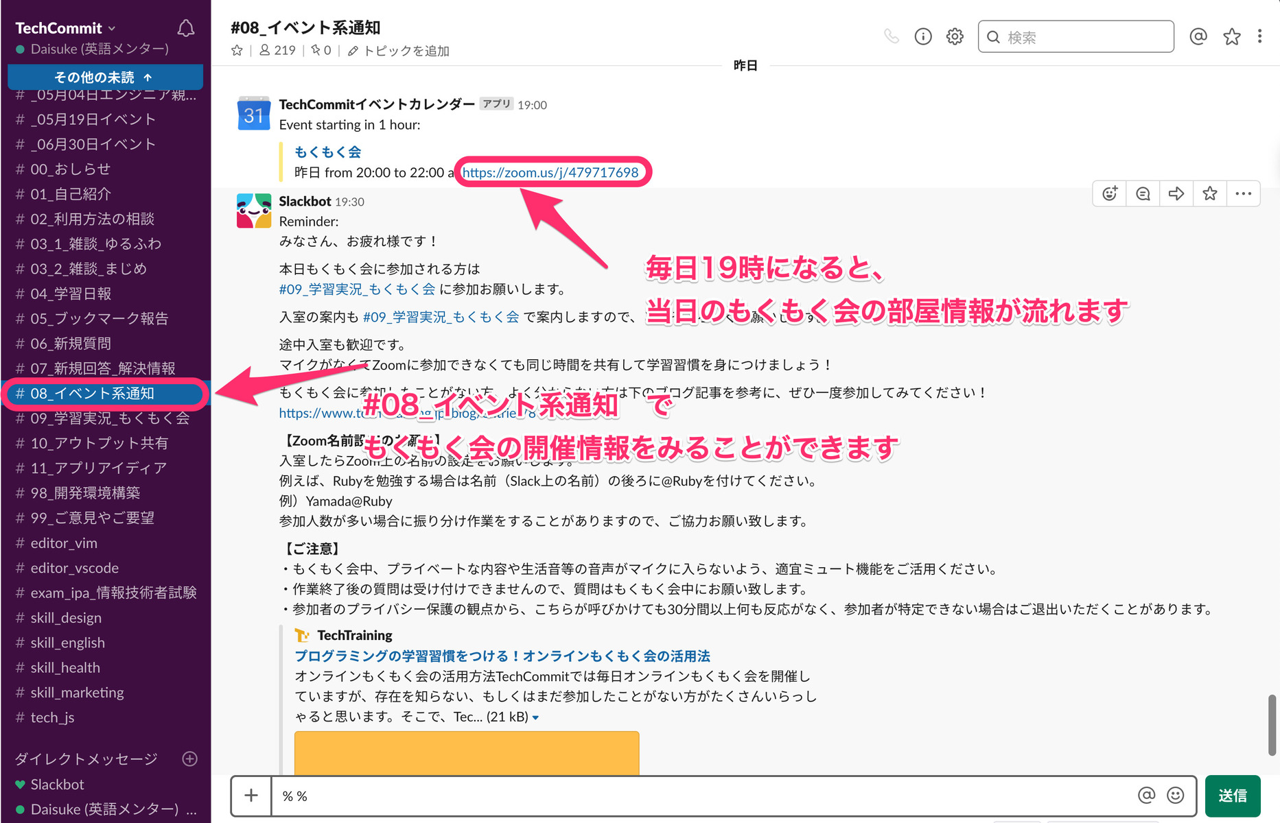Screen dimensions: 1280x823
Task: Start a thread on Slackbot message
Action: [x=1143, y=194]
